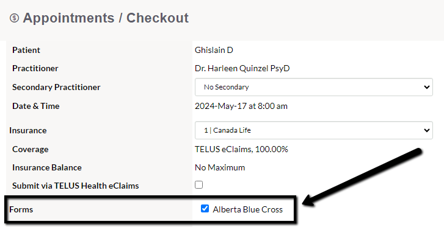The image size is (444, 227).
Task: Click the Patient field label
Action: point(26,50)
